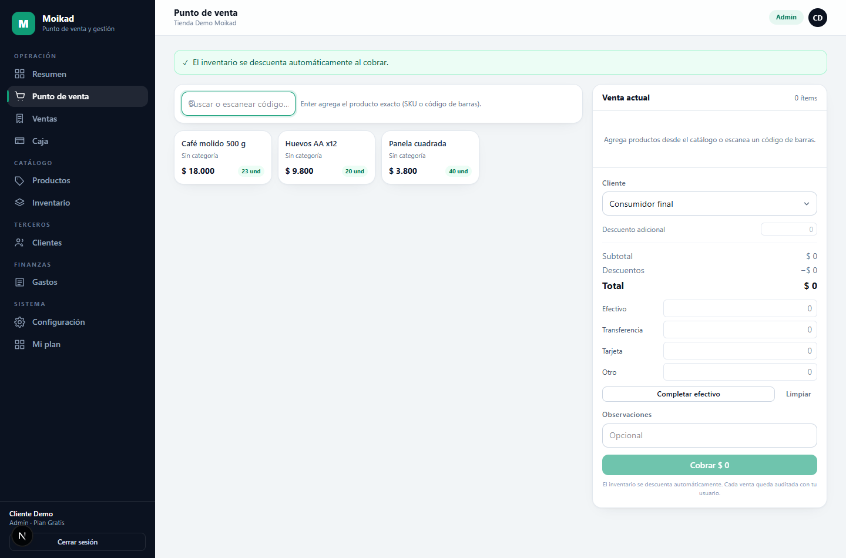846x558 pixels.
Task: Click the Cobrar $ 0 button
Action: (710, 465)
